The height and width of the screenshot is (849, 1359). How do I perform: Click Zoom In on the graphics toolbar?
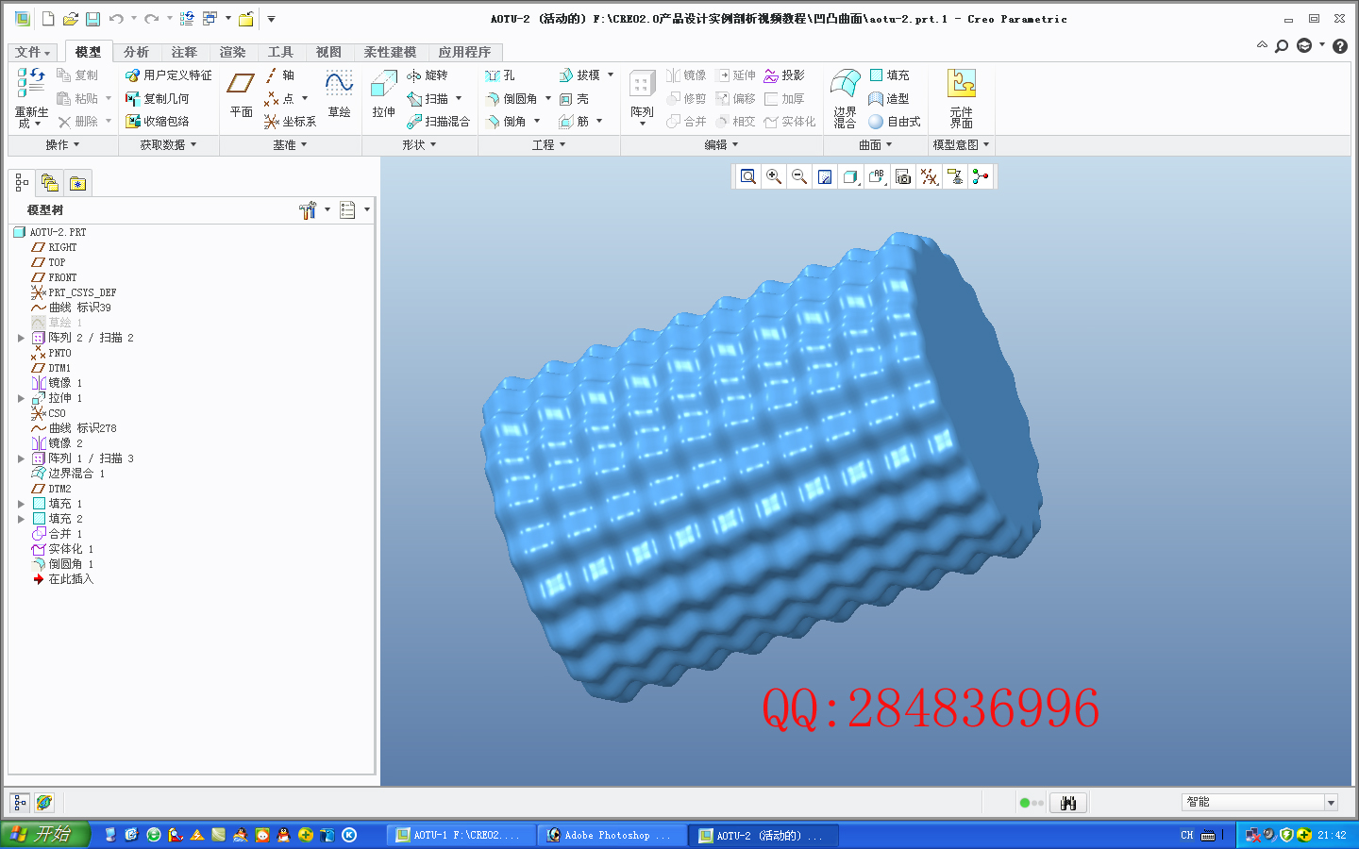(x=774, y=176)
